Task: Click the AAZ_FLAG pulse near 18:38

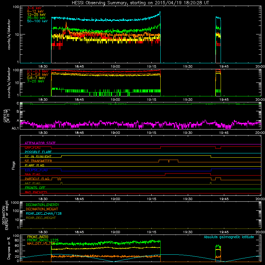Action: (x=61, y=183)
